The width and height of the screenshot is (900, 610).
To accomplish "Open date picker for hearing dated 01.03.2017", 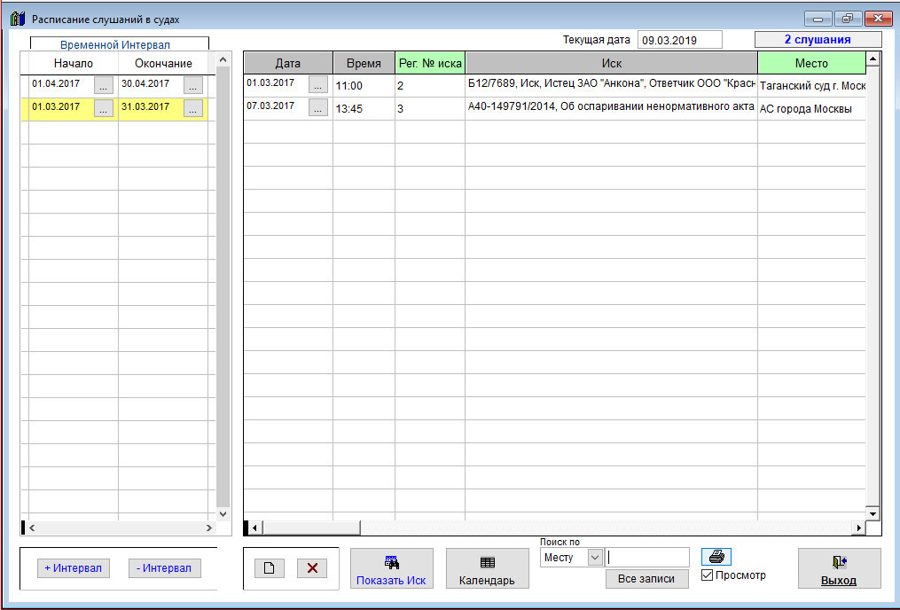I will click(x=318, y=84).
